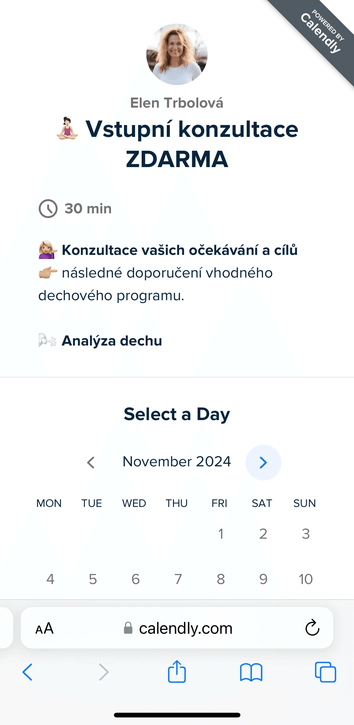Pick Sunday November 10 date

point(306,579)
